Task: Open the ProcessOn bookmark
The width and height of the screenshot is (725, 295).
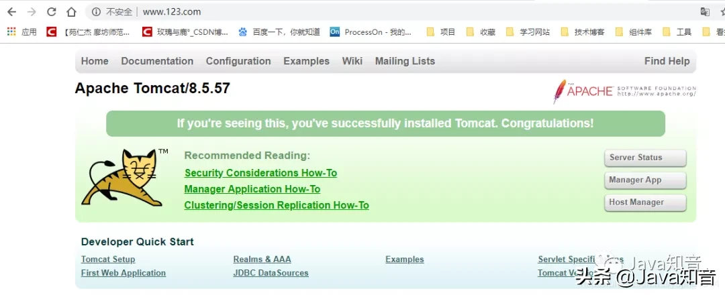Action: pyautogui.click(x=371, y=32)
